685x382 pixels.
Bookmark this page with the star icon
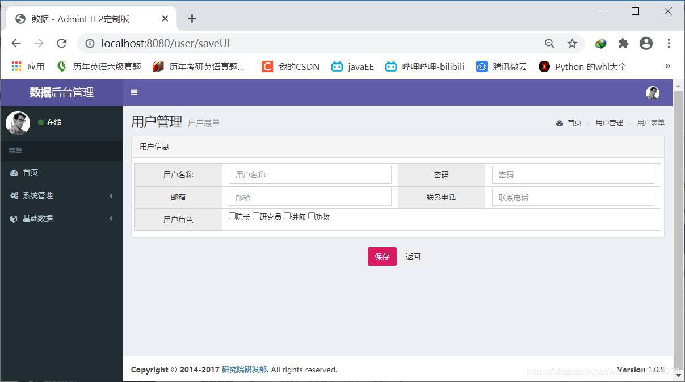tap(572, 43)
